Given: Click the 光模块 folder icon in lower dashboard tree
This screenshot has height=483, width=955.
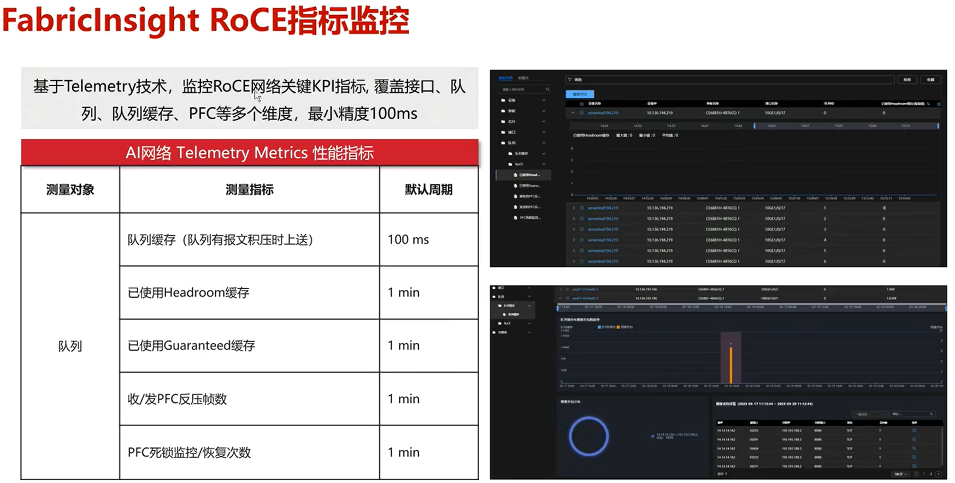Looking at the screenshot, I should click(x=494, y=332).
